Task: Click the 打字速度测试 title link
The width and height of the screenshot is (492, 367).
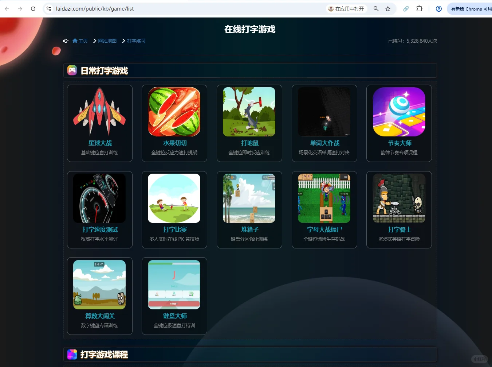Action: point(100,229)
